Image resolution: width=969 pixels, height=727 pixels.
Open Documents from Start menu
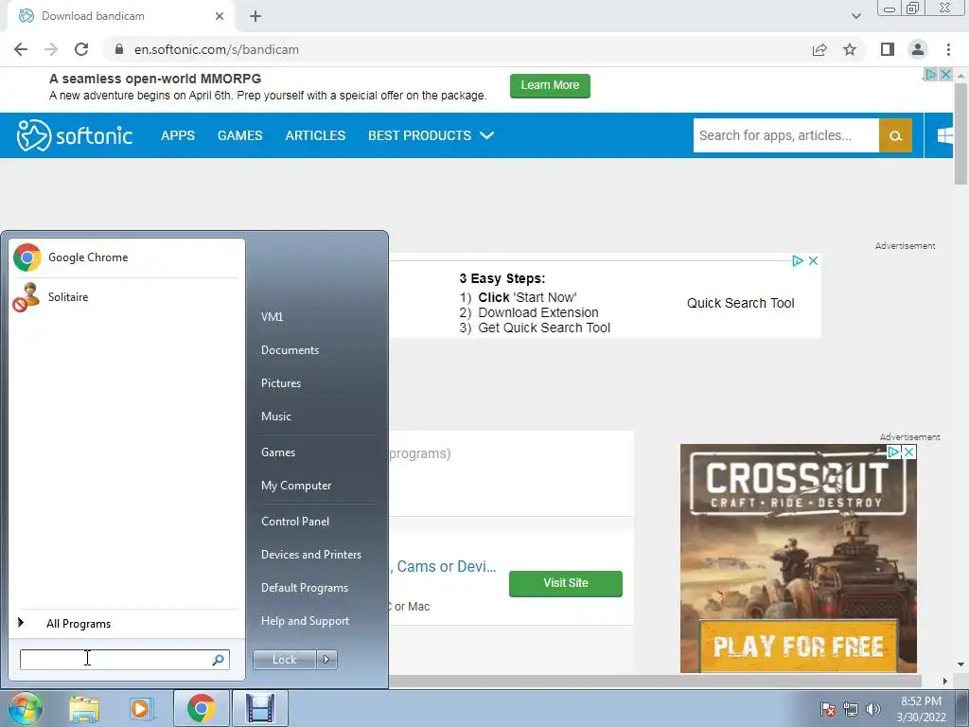290,350
